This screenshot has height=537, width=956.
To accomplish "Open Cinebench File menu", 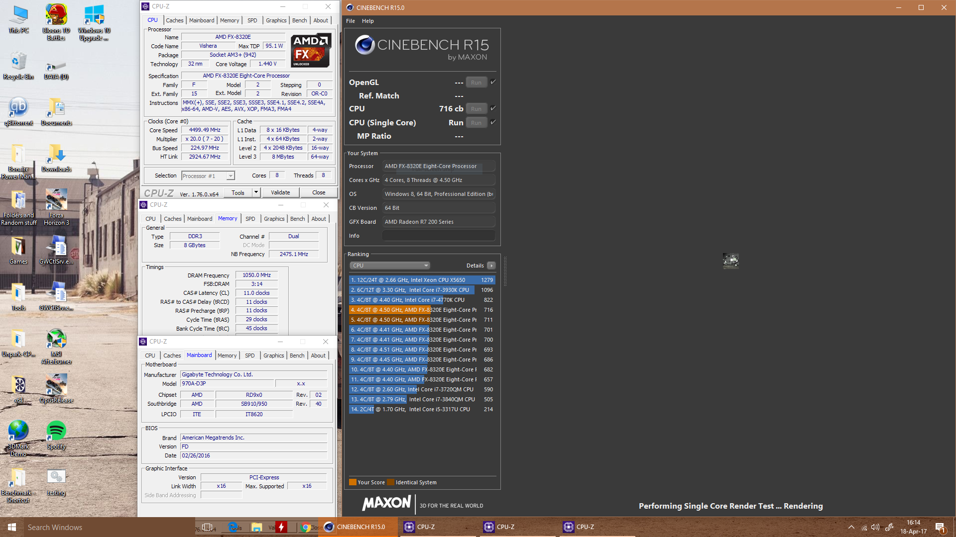I will [x=351, y=21].
